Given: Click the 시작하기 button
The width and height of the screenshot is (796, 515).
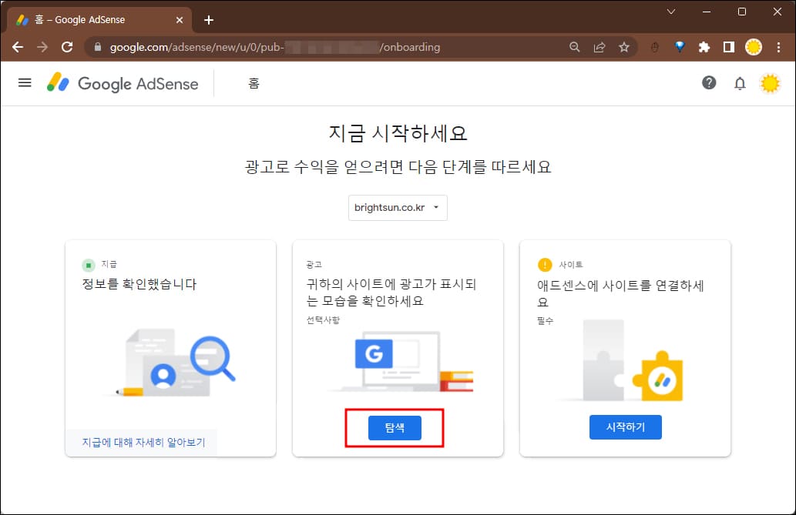Looking at the screenshot, I should pos(626,427).
